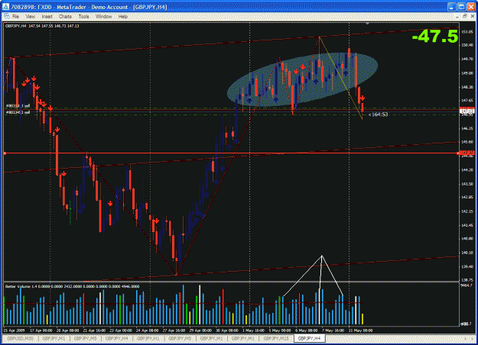This screenshot has width=478, height=345.
Task: Switch to the GBPJPY,H1 chart tab
Action: point(148,338)
